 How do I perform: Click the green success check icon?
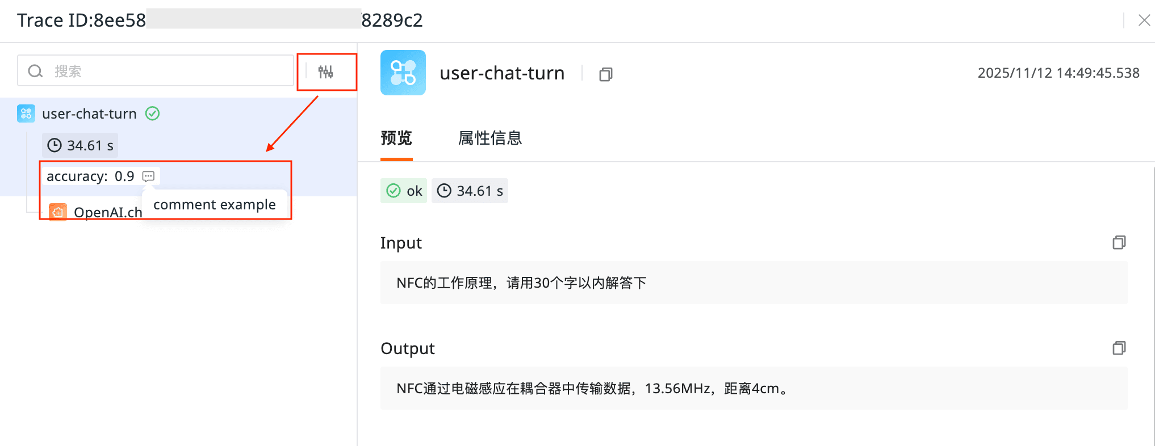[x=152, y=113]
